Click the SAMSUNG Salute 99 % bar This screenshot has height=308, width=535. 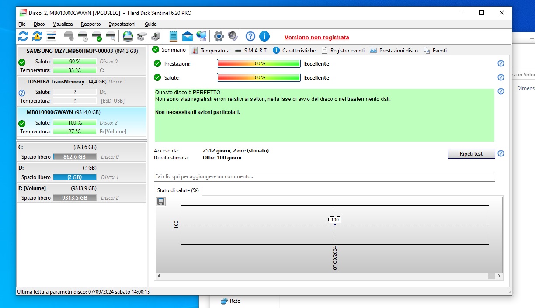75,62
